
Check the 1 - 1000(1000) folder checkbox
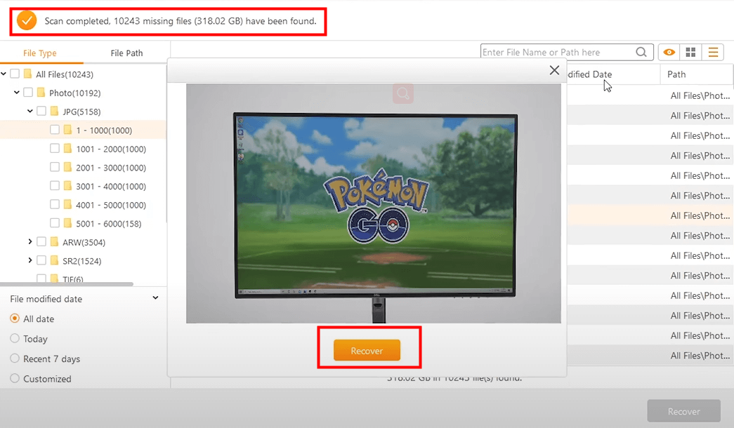(x=54, y=129)
